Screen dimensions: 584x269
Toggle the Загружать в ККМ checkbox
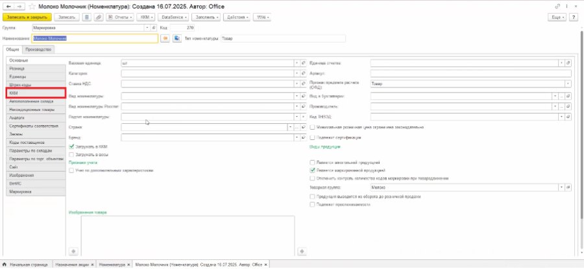72,146
